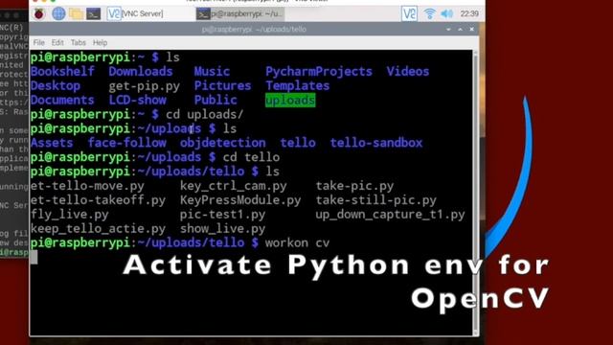Open the Edit menu
The image size is (613, 345).
(x=57, y=42)
